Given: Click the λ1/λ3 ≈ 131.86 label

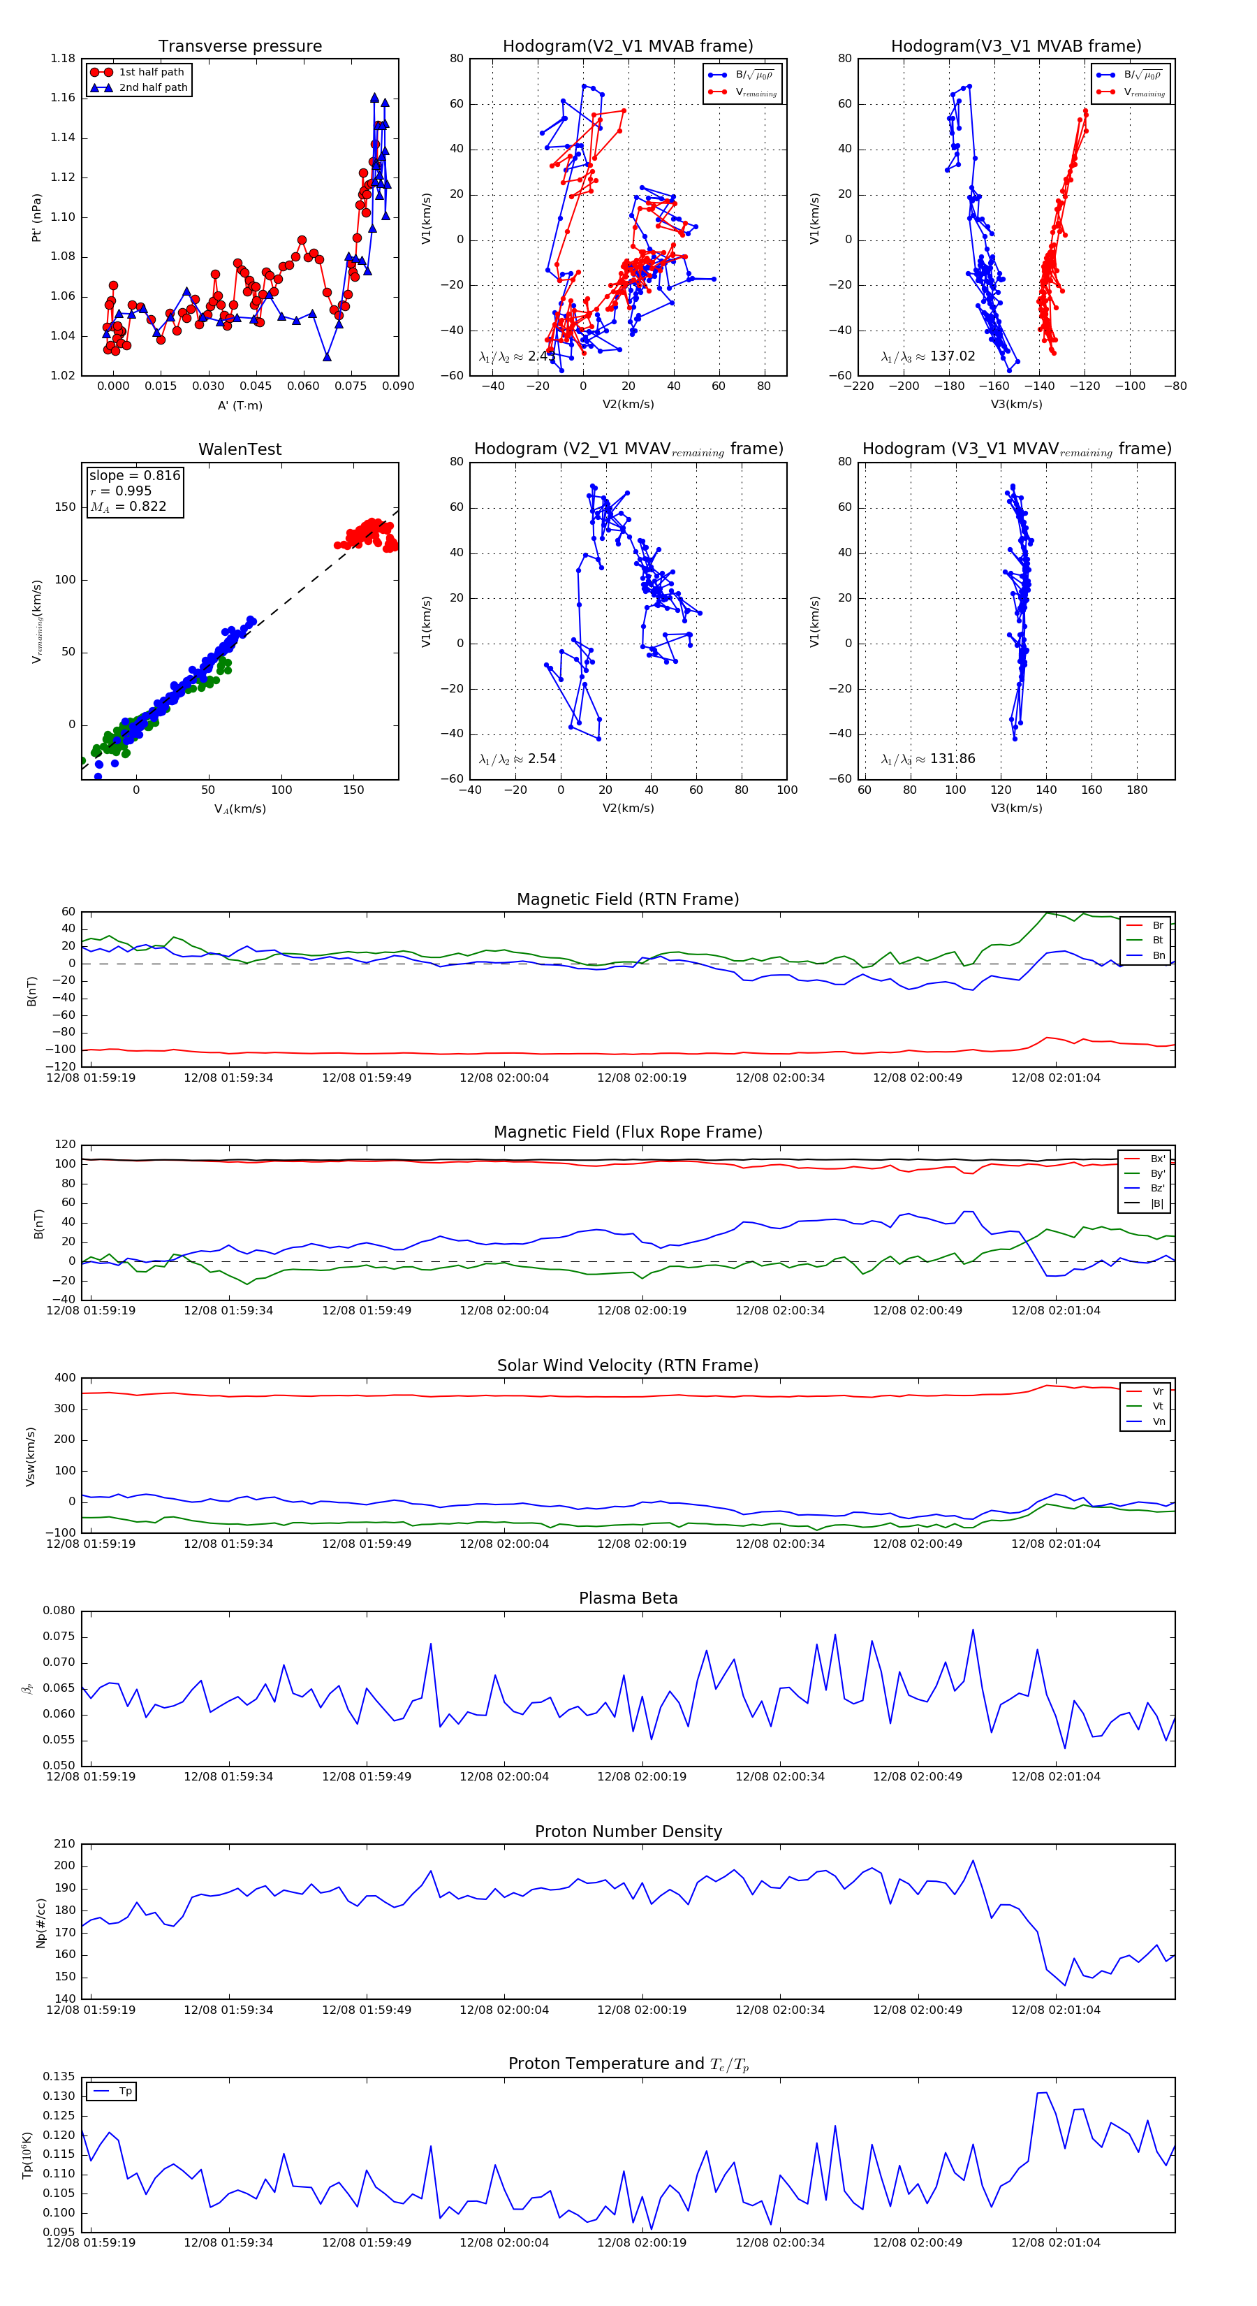Looking at the screenshot, I should [928, 759].
